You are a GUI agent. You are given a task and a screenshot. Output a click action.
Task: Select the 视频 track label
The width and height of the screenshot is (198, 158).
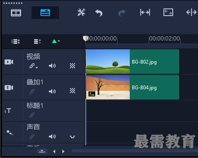[x=33, y=56]
